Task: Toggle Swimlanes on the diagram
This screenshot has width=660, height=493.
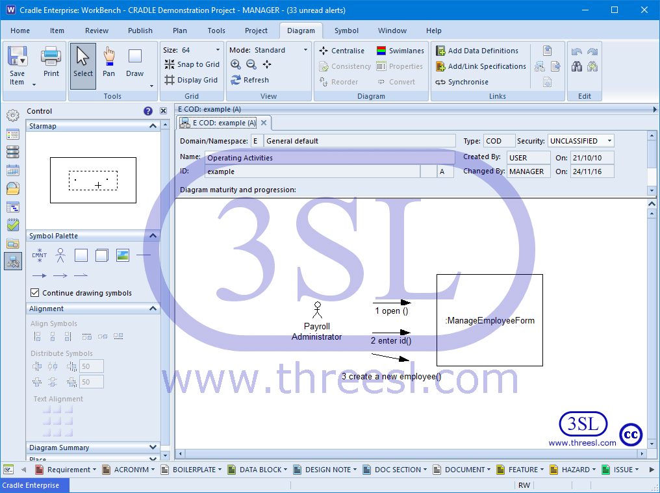Action: [x=400, y=51]
